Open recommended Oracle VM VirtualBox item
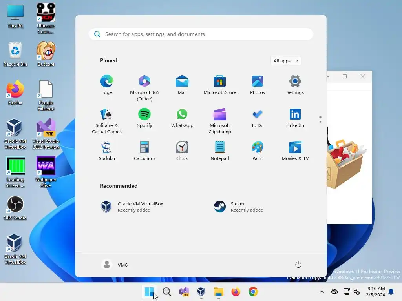Viewport: 402px width, 301px height. [132, 207]
